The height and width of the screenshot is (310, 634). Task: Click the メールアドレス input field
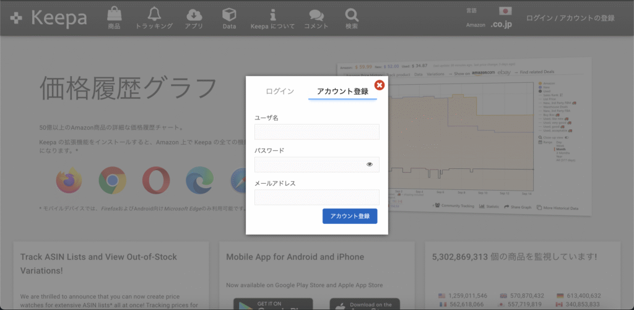pos(316,197)
